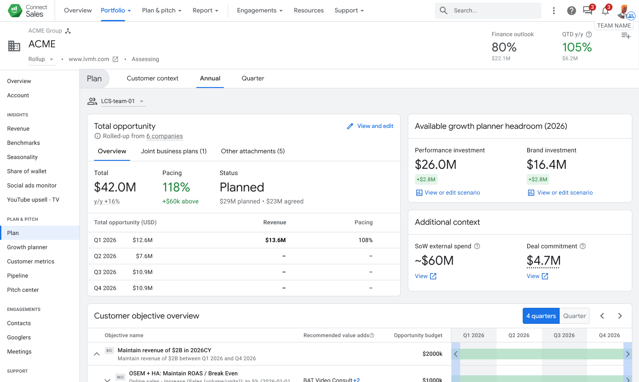This screenshot has width=639, height=382.
Task: Open the LCS-team-01 team selector
Action: [123, 101]
